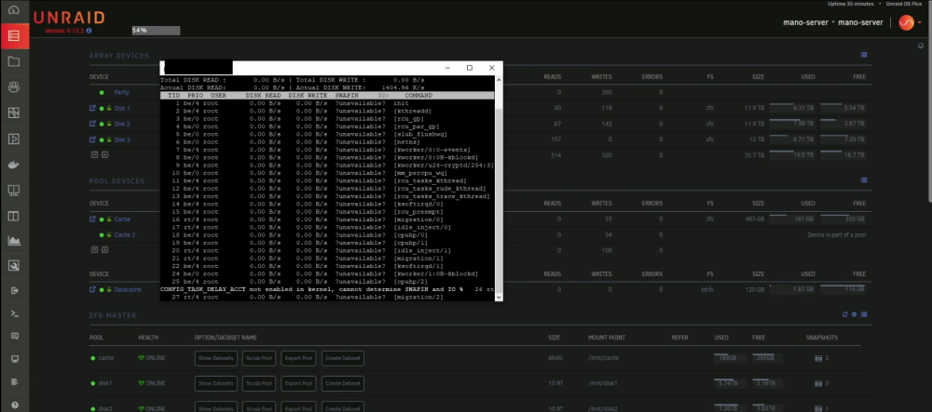The image size is (932, 412).
Task: Browse Disk 1 via its external link icon
Action: (92, 108)
